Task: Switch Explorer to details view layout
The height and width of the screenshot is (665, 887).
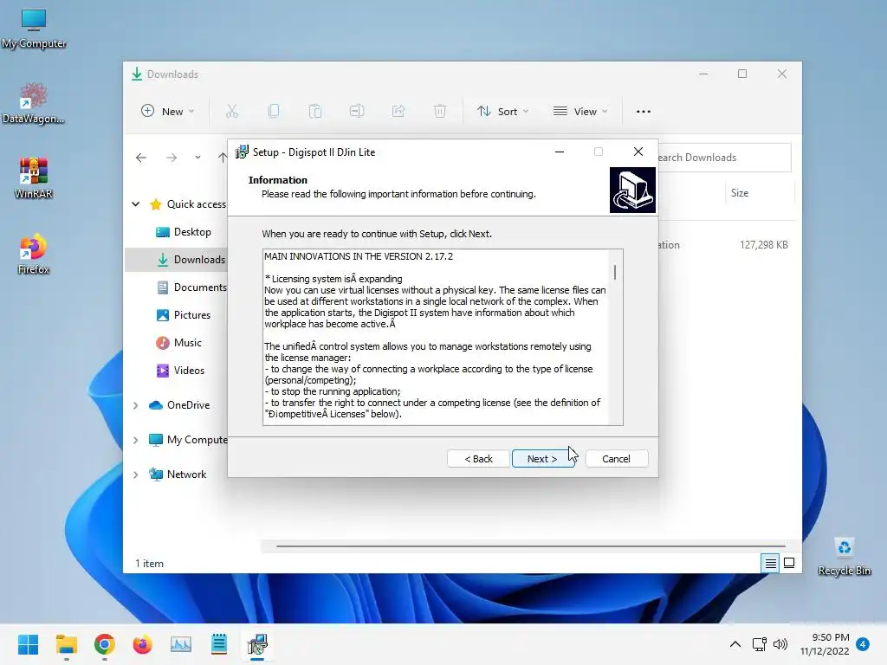Action: (770, 563)
